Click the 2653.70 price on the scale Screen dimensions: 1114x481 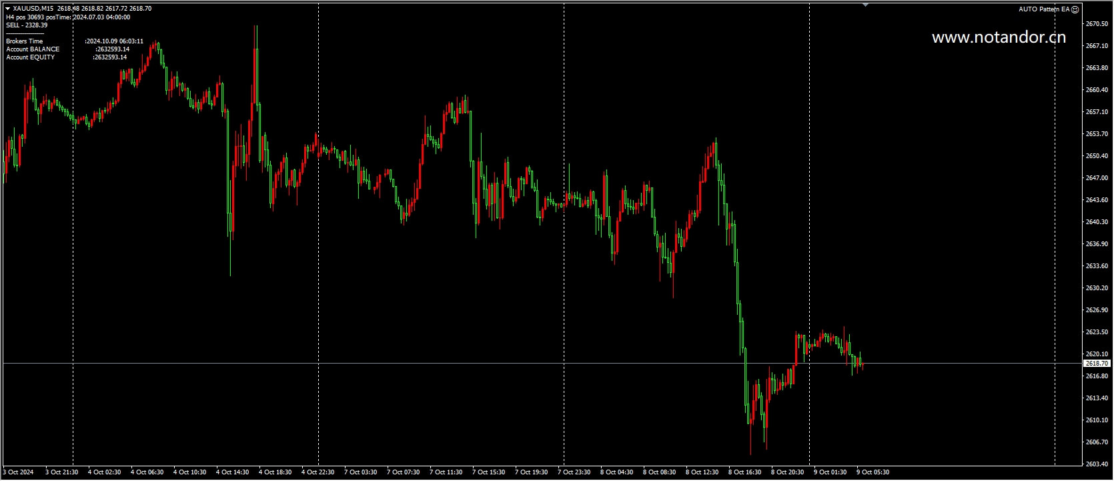pos(1097,134)
